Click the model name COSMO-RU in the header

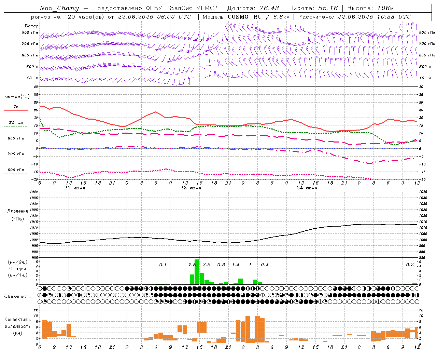click(x=245, y=17)
